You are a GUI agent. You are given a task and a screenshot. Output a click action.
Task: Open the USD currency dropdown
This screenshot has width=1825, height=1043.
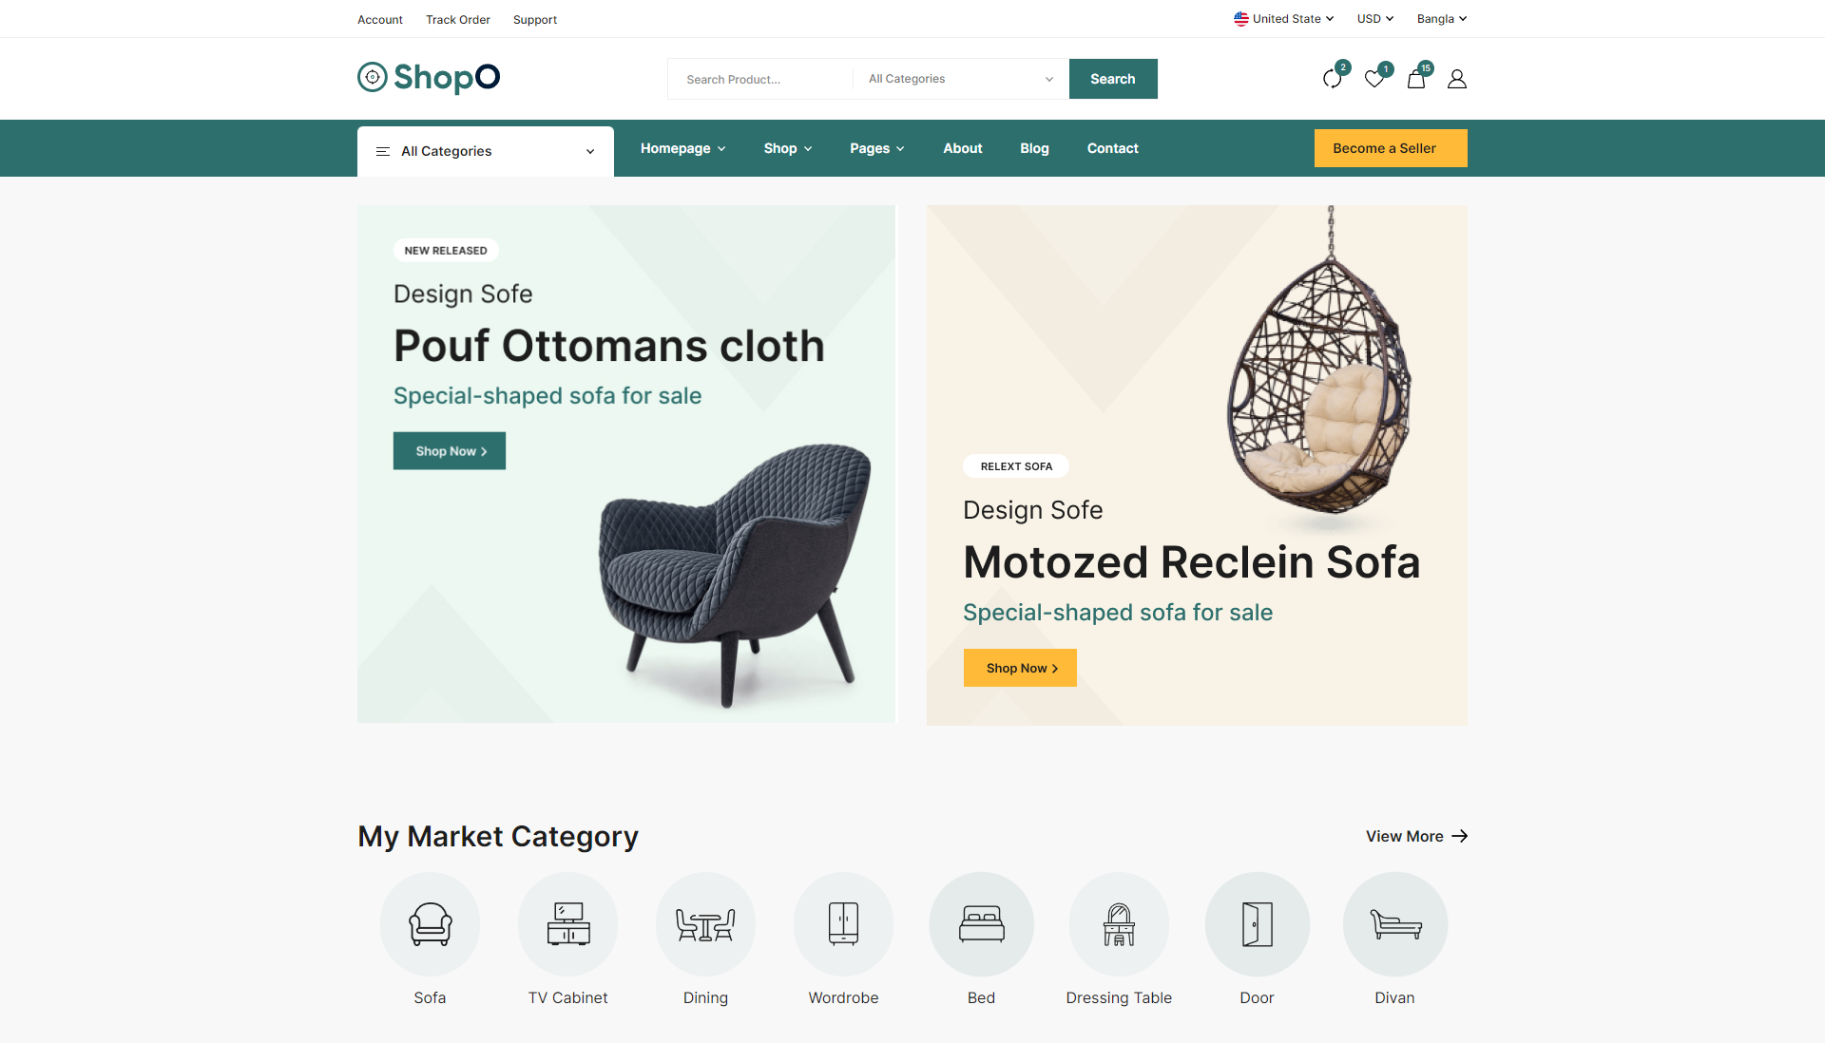point(1375,19)
